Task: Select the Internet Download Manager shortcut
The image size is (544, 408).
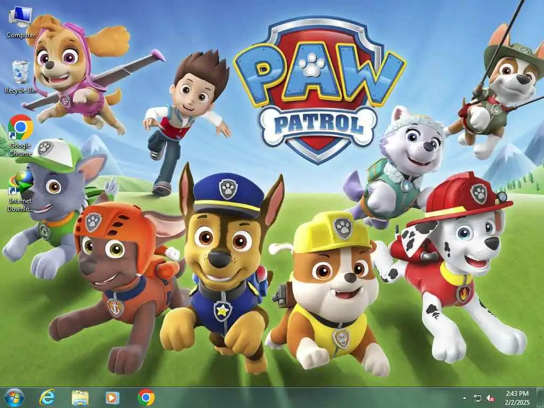Action: [20, 191]
